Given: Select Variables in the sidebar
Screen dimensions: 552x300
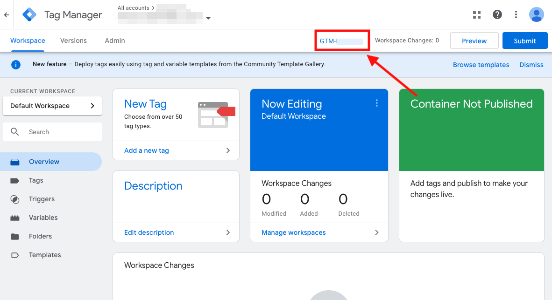Looking at the screenshot, I should [x=51, y=218].
